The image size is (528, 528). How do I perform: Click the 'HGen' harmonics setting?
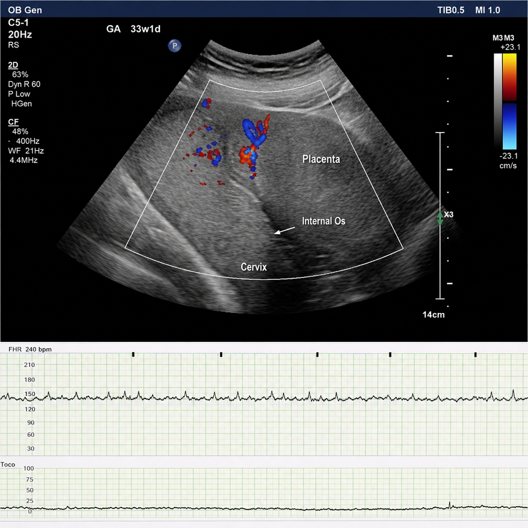tap(22, 104)
